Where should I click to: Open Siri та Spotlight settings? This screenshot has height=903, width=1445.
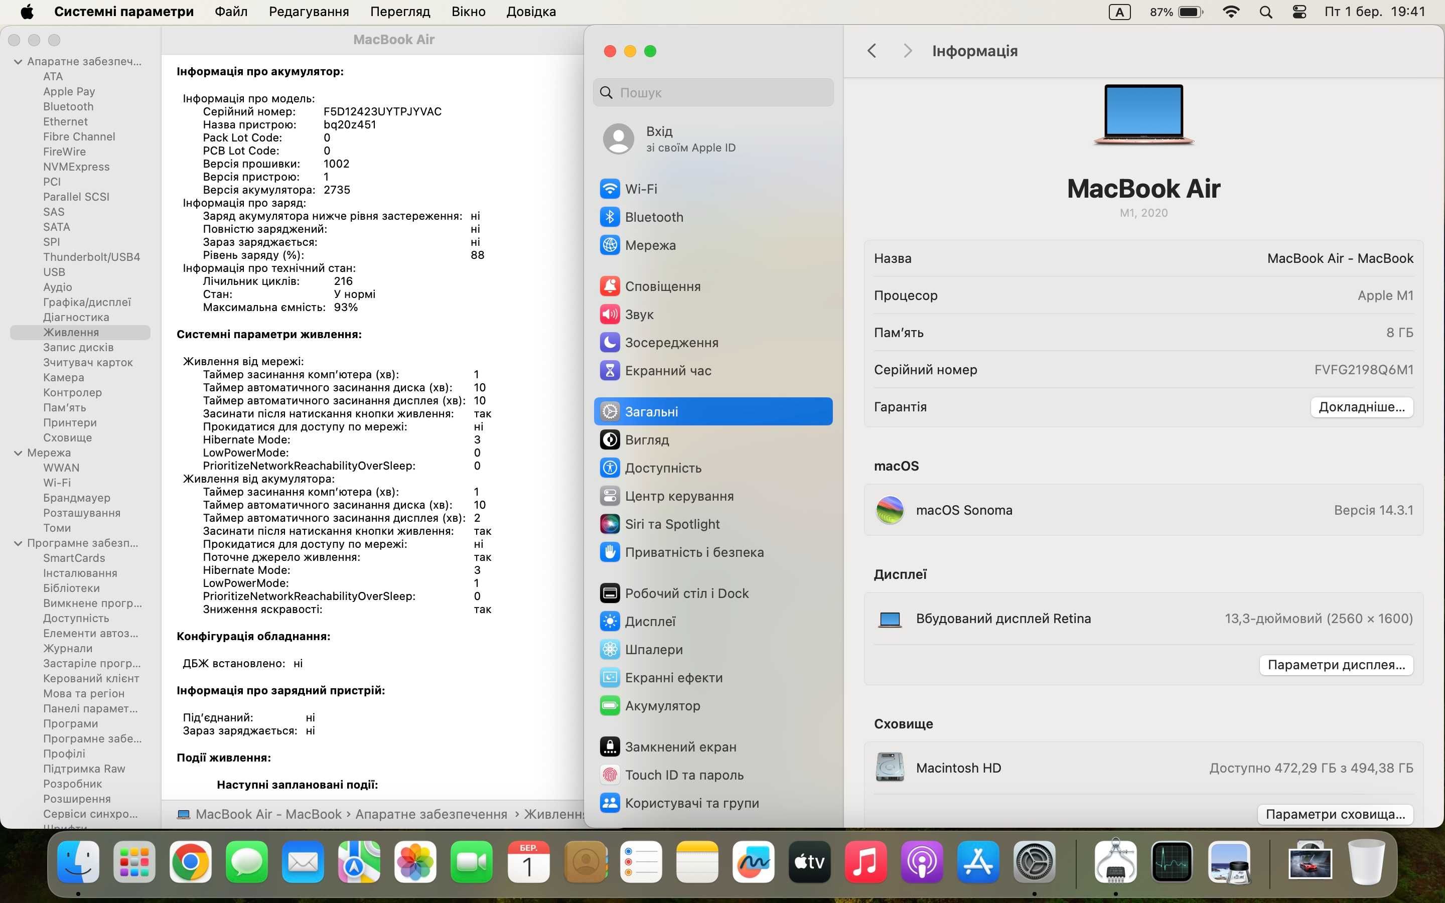pos(713,524)
